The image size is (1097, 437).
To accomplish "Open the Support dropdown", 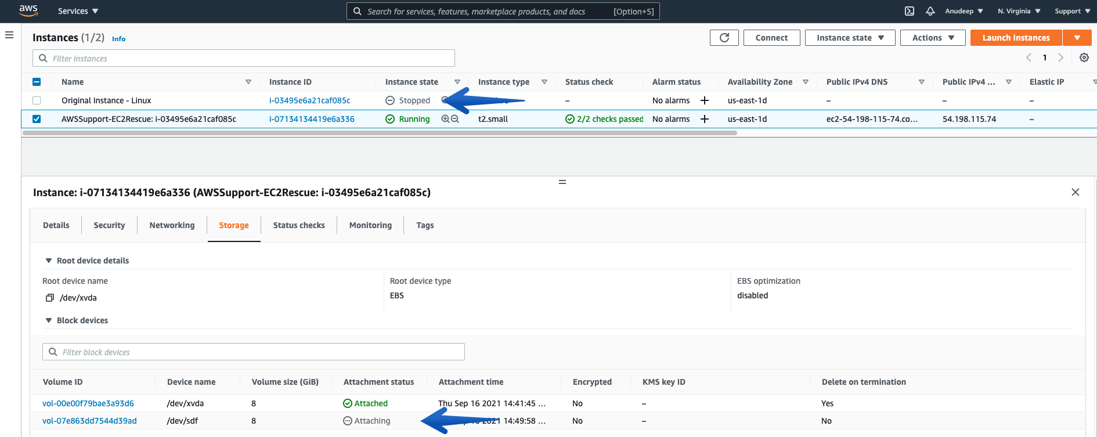I will coord(1072,11).
